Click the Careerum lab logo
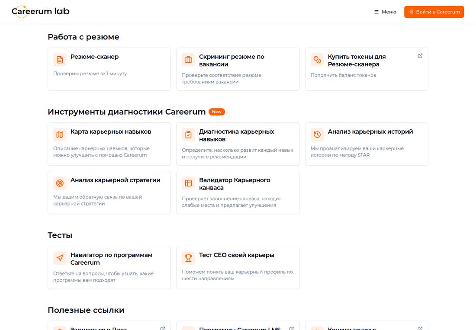This screenshot has height=330, width=476. [40, 12]
